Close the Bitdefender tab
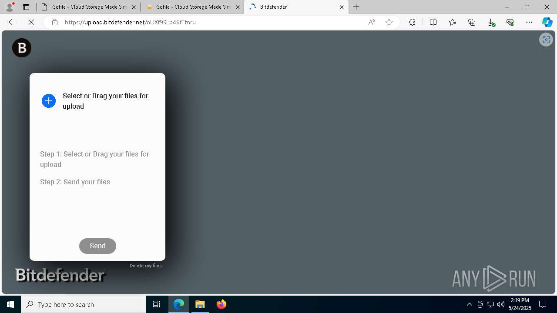557x313 pixels. click(342, 7)
